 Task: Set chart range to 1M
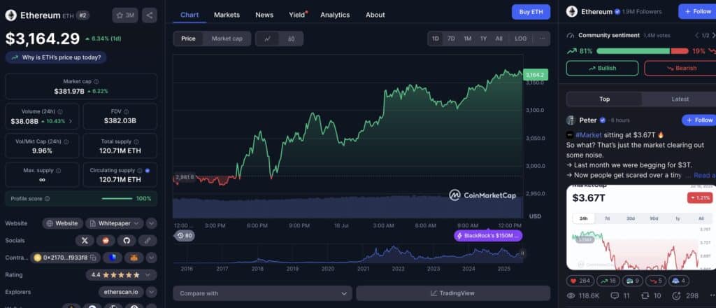[468, 38]
